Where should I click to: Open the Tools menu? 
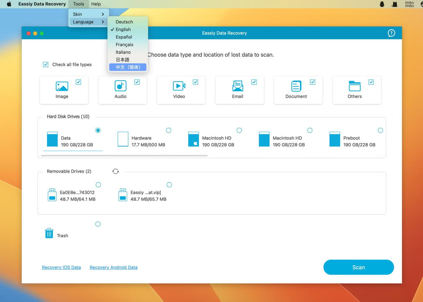78,4
